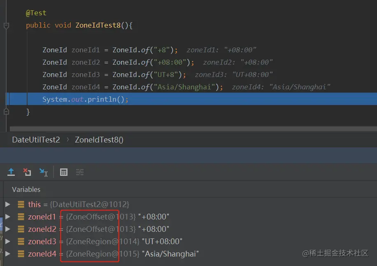Click the zoneId1 "+08:00" inline value hint
The width and height of the screenshot is (377, 266).
click(x=221, y=50)
